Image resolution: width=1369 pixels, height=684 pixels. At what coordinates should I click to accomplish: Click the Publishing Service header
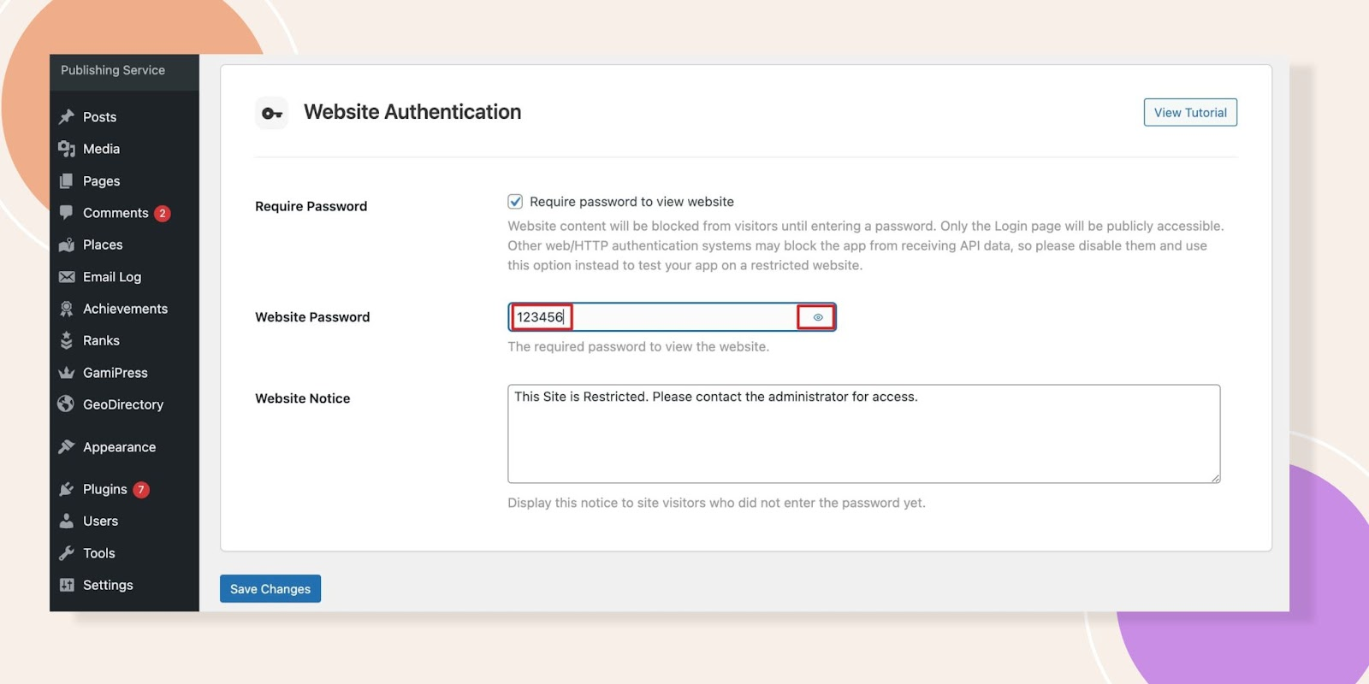pos(113,70)
